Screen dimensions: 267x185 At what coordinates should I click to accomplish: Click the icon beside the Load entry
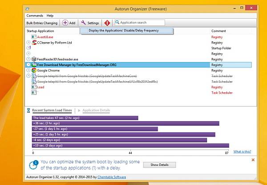point(34,87)
